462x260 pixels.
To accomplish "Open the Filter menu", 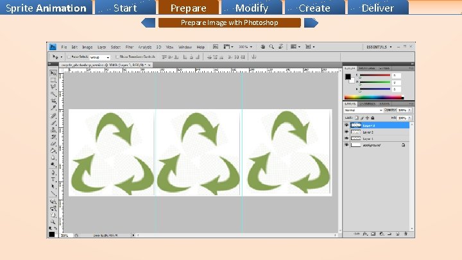I will (130, 47).
